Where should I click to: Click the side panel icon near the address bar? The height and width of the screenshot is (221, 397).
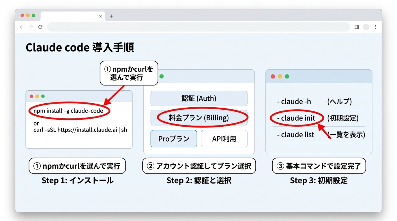[x=356, y=27]
